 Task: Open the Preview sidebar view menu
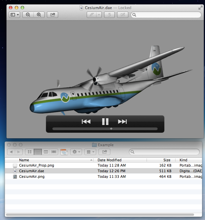14,15
